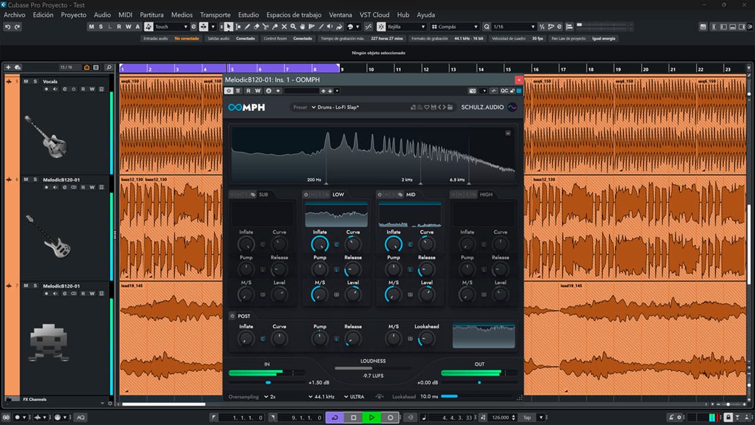Select the Draw pencil tool
This screenshot has width=755, height=425.
[x=247, y=27]
